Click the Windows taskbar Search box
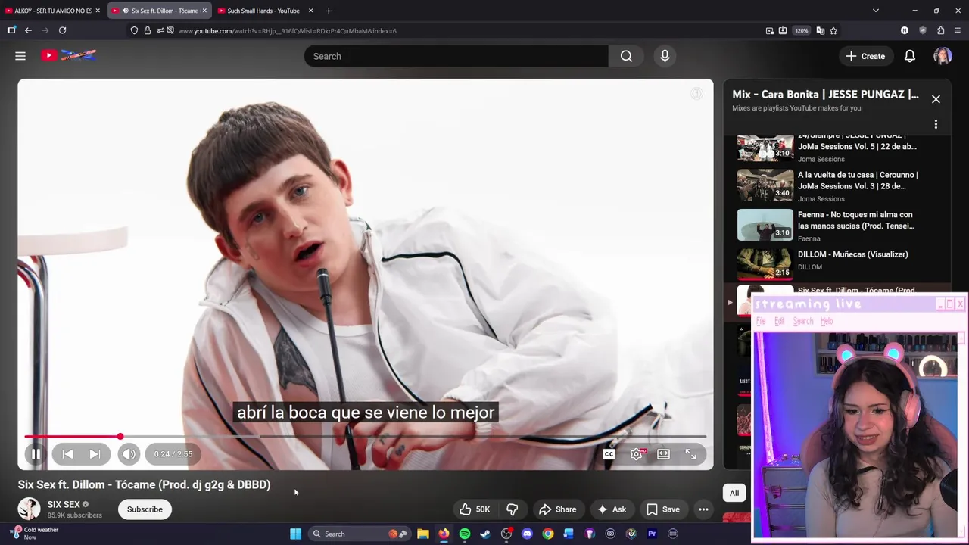Image resolution: width=969 pixels, height=545 pixels. point(359,534)
